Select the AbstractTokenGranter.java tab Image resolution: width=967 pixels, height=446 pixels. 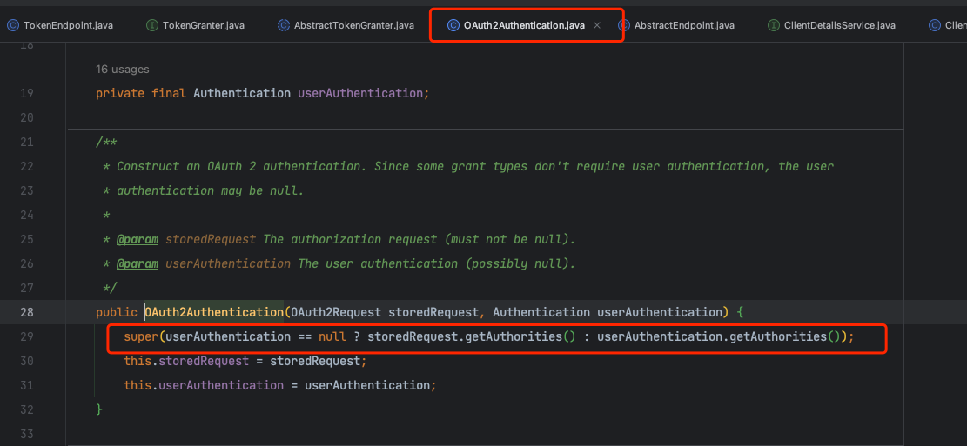pos(354,25)
